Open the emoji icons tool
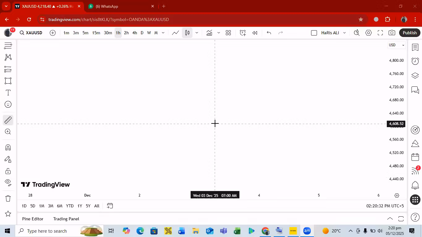This screenshot has height=237, width=422. (8, 104)
